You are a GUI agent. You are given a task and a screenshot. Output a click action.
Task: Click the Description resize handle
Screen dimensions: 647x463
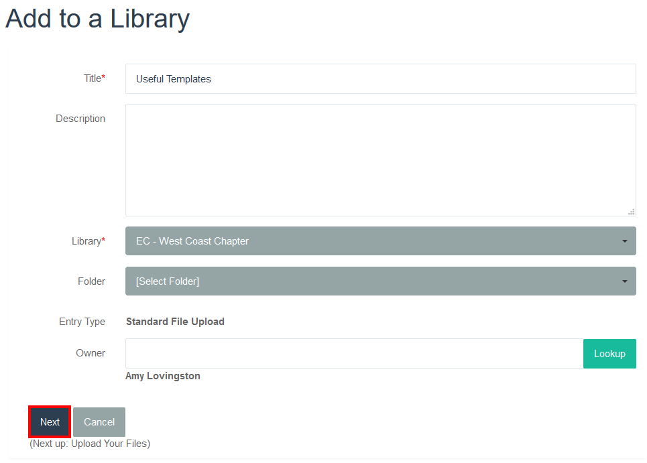(x=632, y=212)
